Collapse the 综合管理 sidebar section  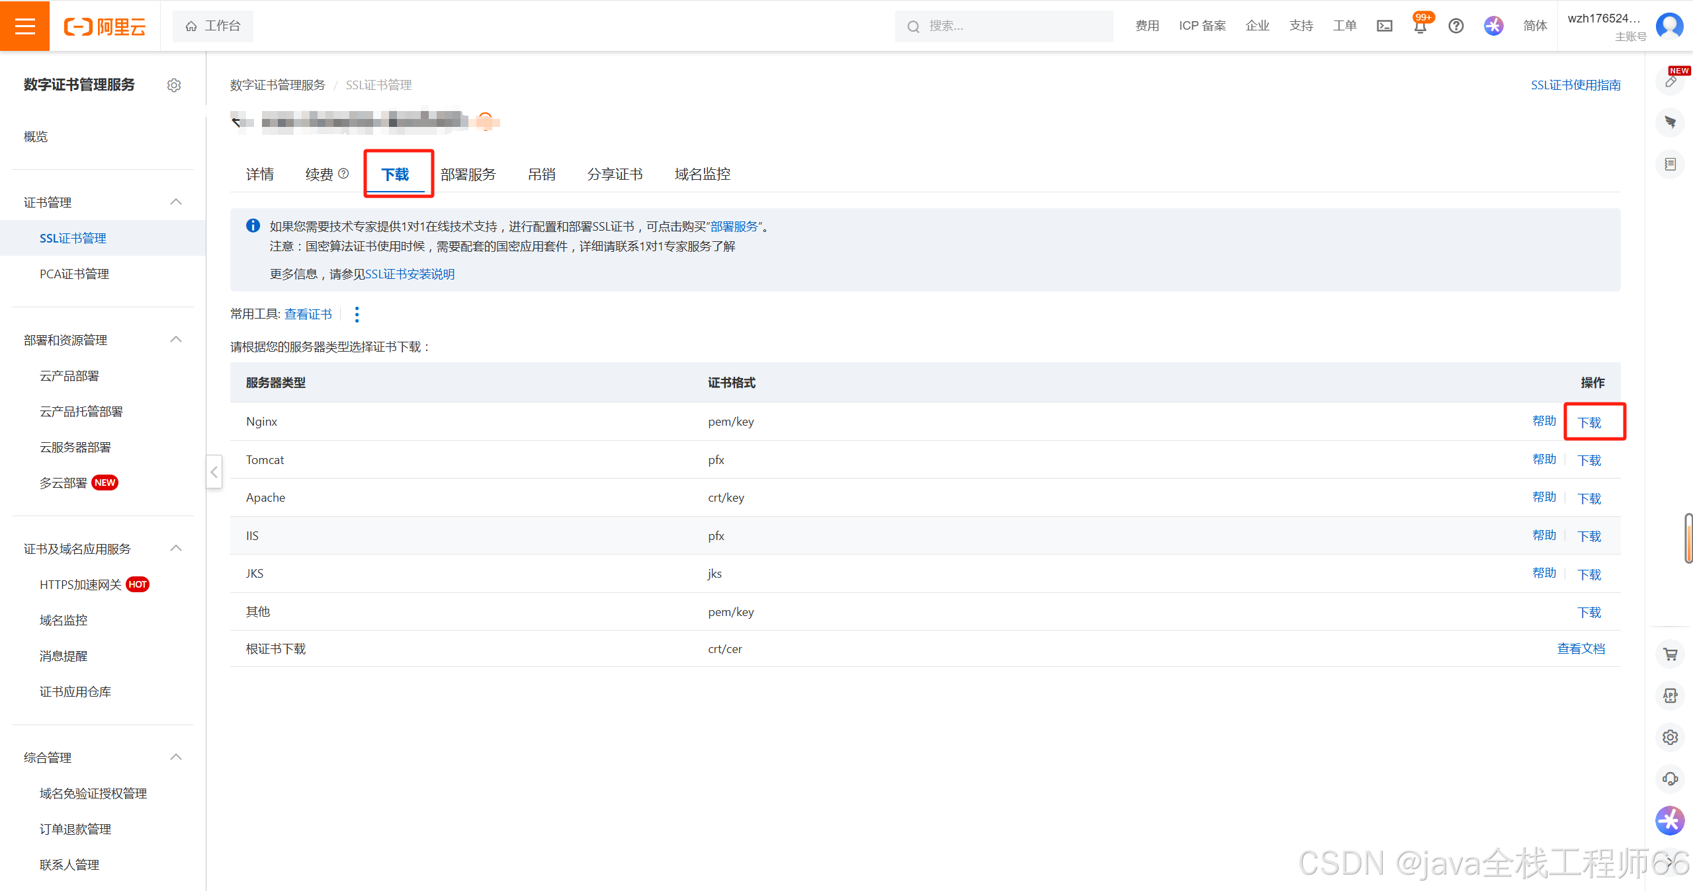click(x=175, y=756)
